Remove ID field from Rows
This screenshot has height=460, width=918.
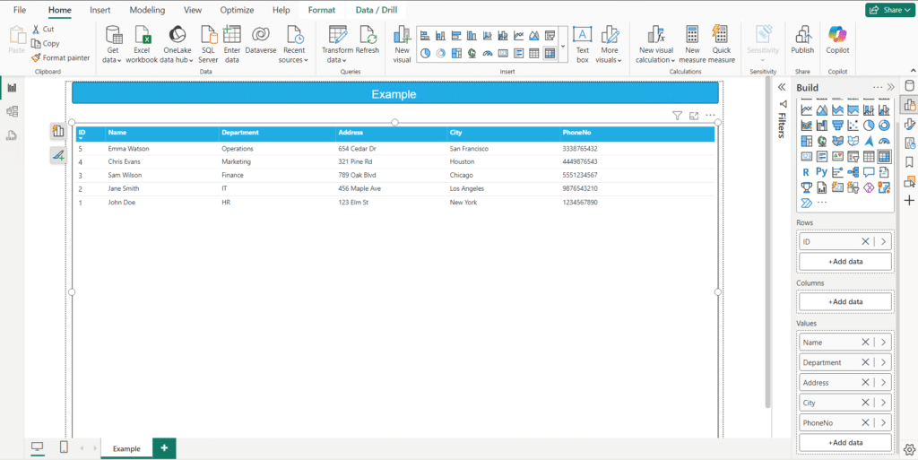click(x=865, y=242)
